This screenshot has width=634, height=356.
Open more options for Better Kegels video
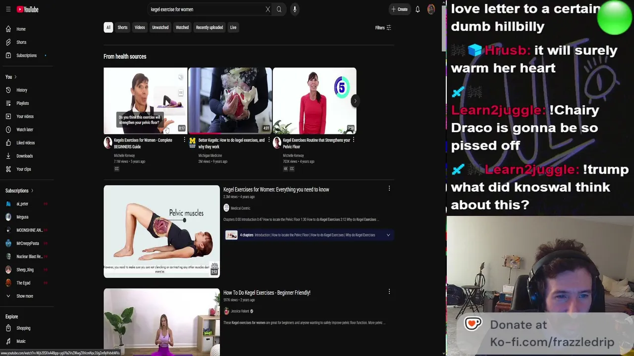pos(269,140)
